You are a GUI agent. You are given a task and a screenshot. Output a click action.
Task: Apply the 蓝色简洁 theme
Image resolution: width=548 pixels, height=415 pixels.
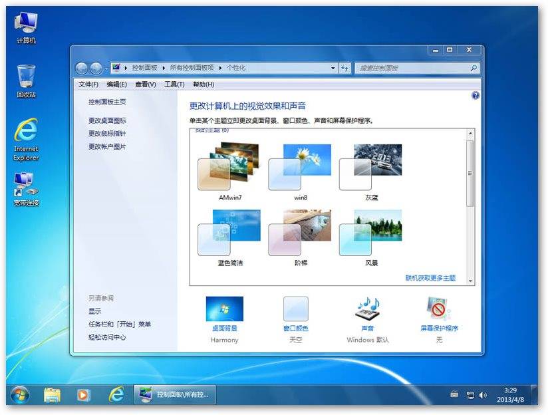tap(229, 237)
